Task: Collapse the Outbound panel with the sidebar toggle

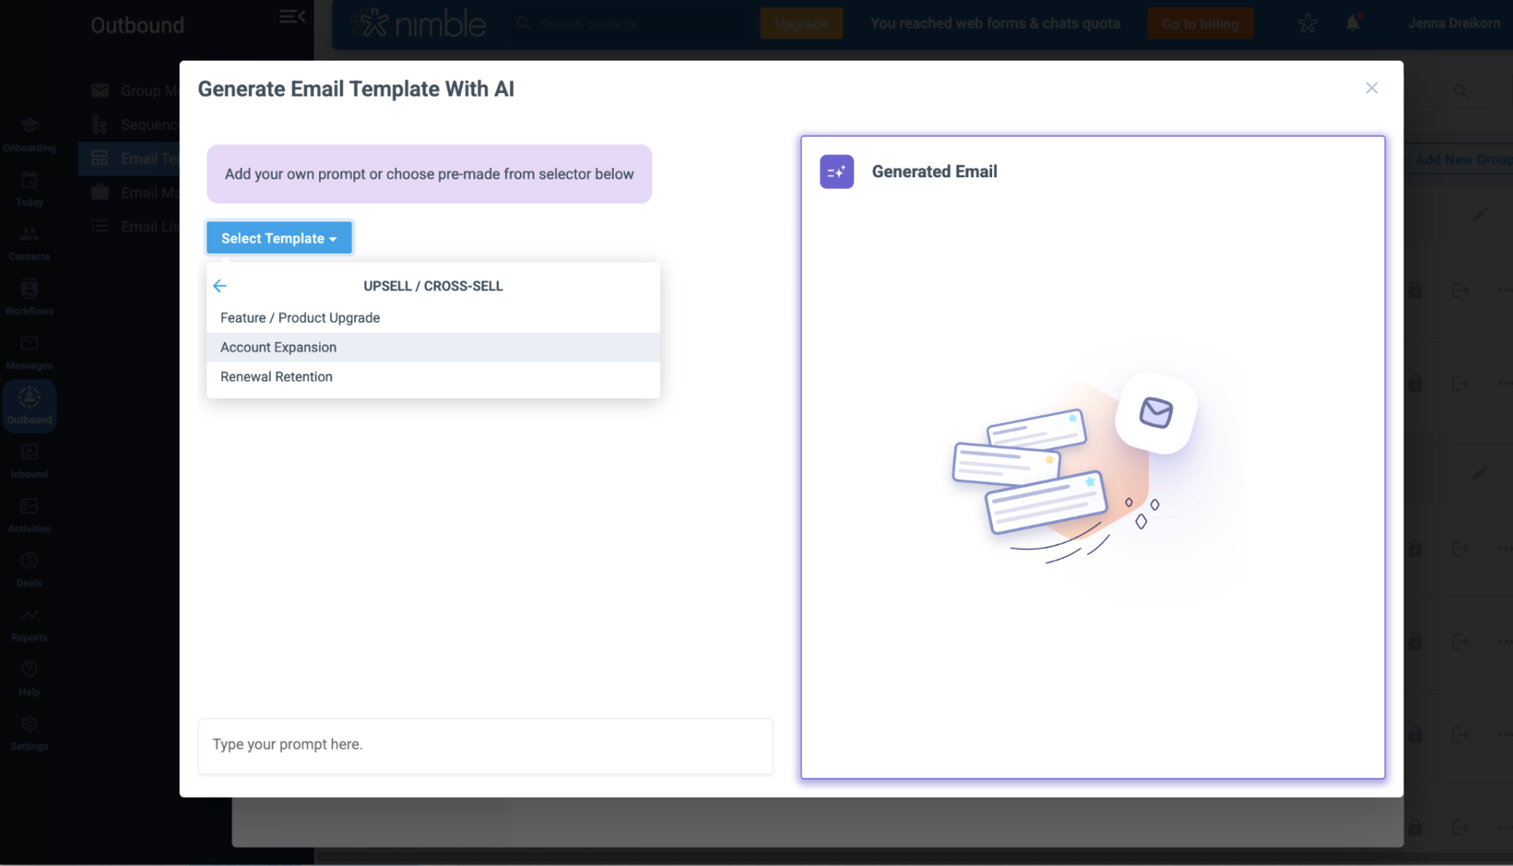Action: (292, 16)
